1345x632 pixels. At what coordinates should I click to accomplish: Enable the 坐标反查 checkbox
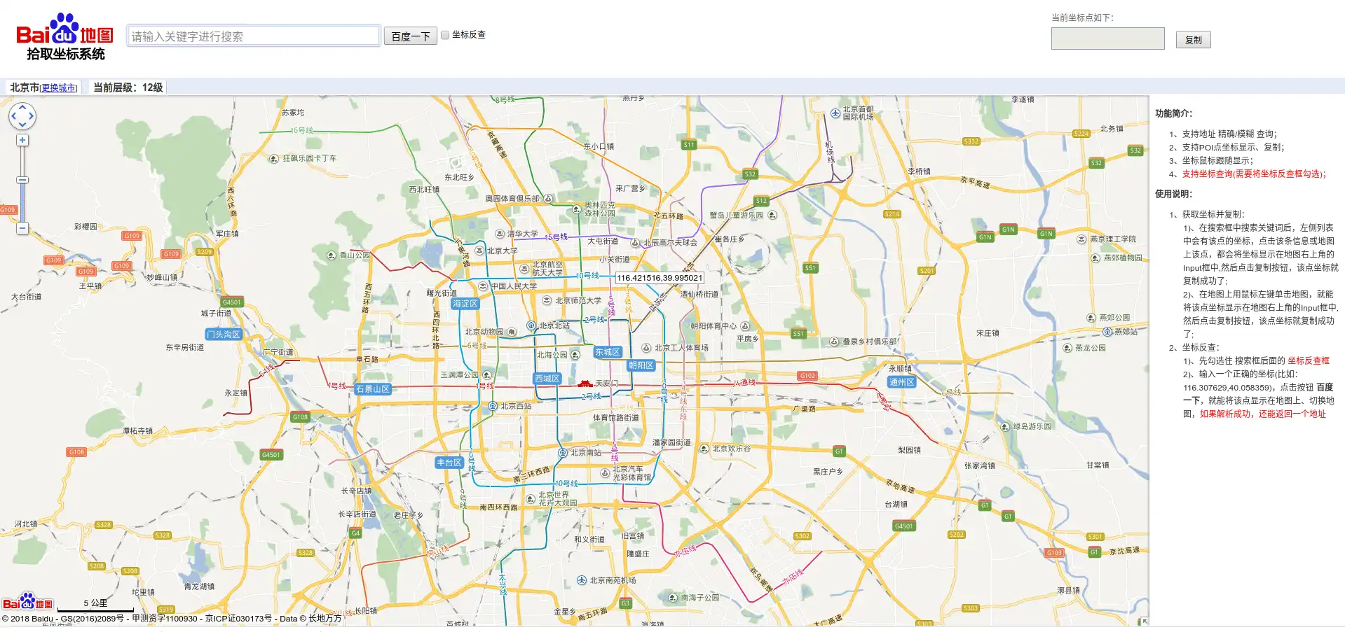tap(445, 35)
